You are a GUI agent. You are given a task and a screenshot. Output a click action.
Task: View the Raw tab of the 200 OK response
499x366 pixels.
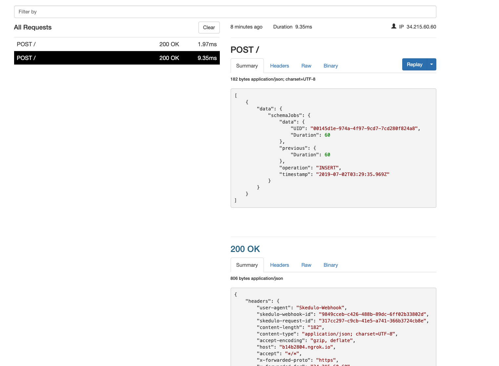tap(306, 265)
